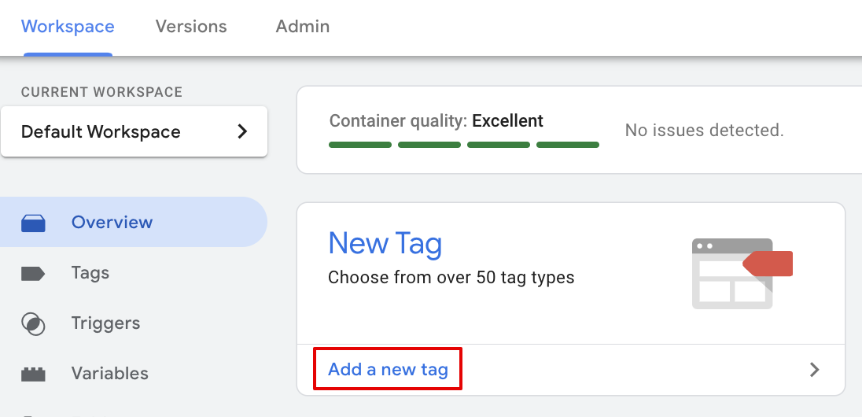Click the No issues detected message

click(704, 131)
